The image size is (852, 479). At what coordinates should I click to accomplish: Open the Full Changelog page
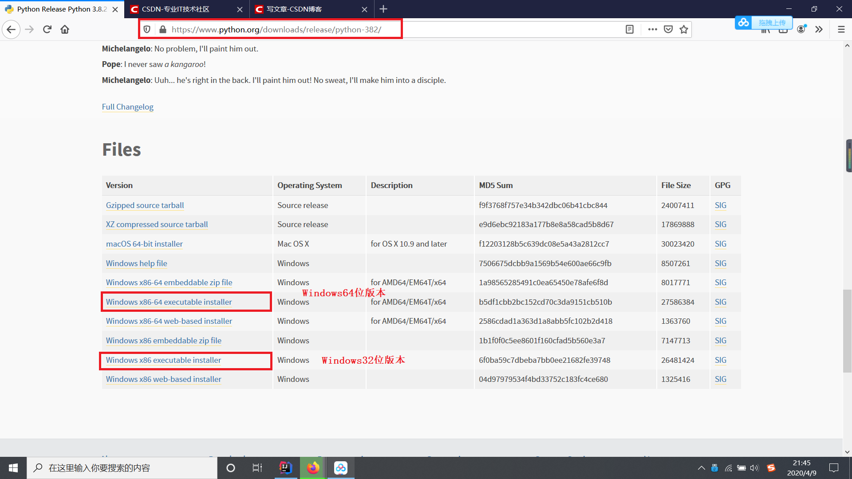click(x=127, y=106)
